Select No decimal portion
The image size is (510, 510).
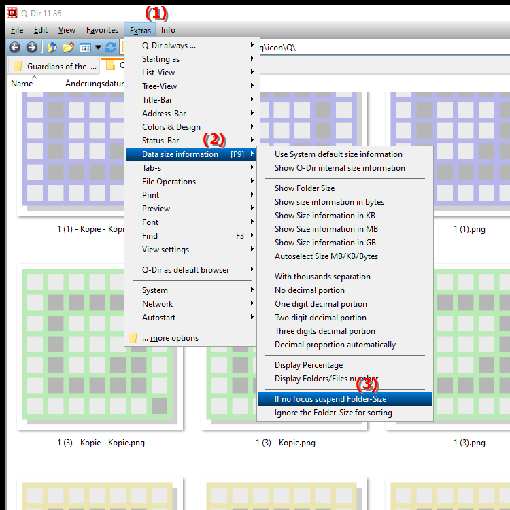click(345, 290)
